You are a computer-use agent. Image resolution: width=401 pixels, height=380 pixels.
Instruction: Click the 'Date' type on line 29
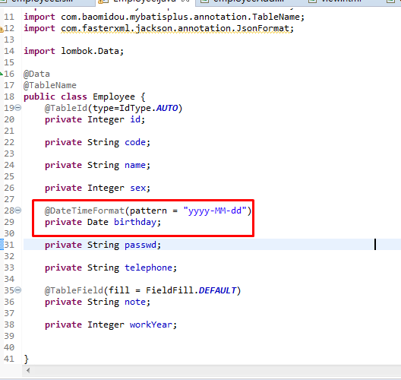point(98,222)
